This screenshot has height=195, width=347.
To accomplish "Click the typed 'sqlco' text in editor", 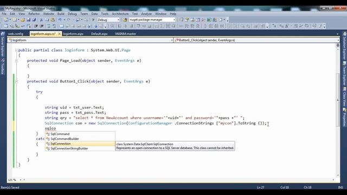I will [50, 128].
